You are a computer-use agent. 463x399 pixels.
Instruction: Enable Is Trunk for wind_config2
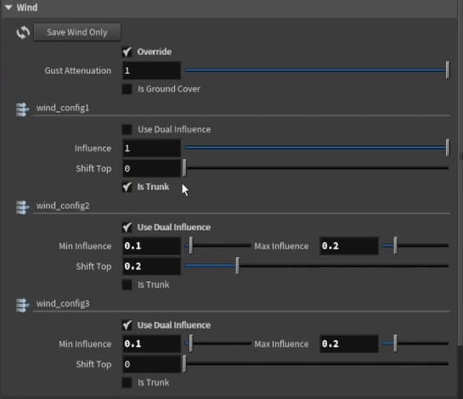click(127, 284)
